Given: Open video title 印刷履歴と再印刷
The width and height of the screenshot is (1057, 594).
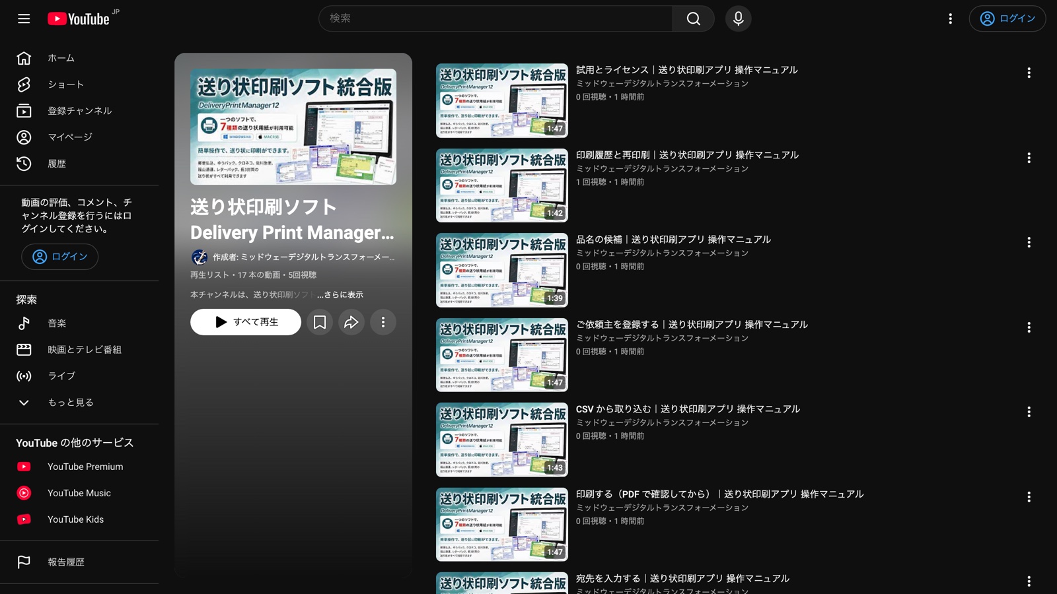Looking at the screenshot, I should (x=688, y=155).
